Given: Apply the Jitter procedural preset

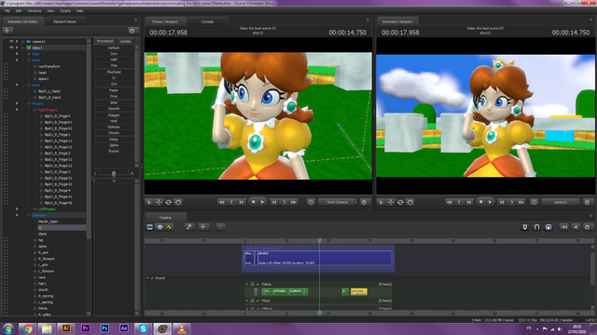Looking at the screenshot, I should [x=114, y=102].
